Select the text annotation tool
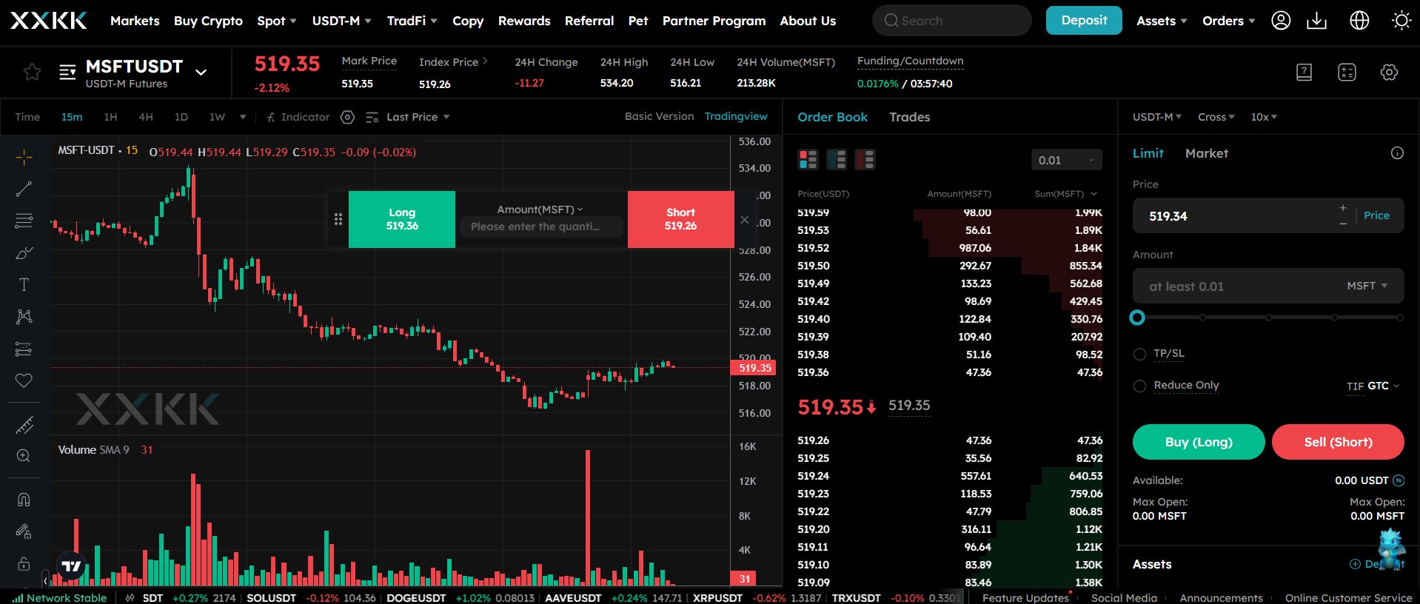 (x=24, y=284)
